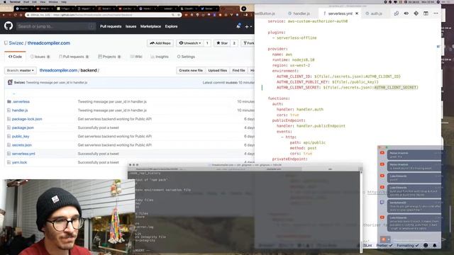Open serverless.yml file in GitHub list
This screenshot has width=454, height=255.
(23, 154)
